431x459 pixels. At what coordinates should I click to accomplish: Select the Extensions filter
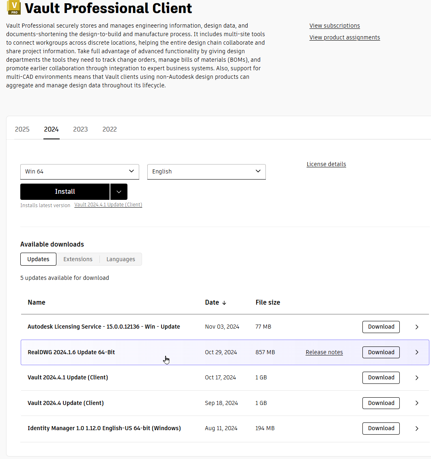[x=78, y=259]
